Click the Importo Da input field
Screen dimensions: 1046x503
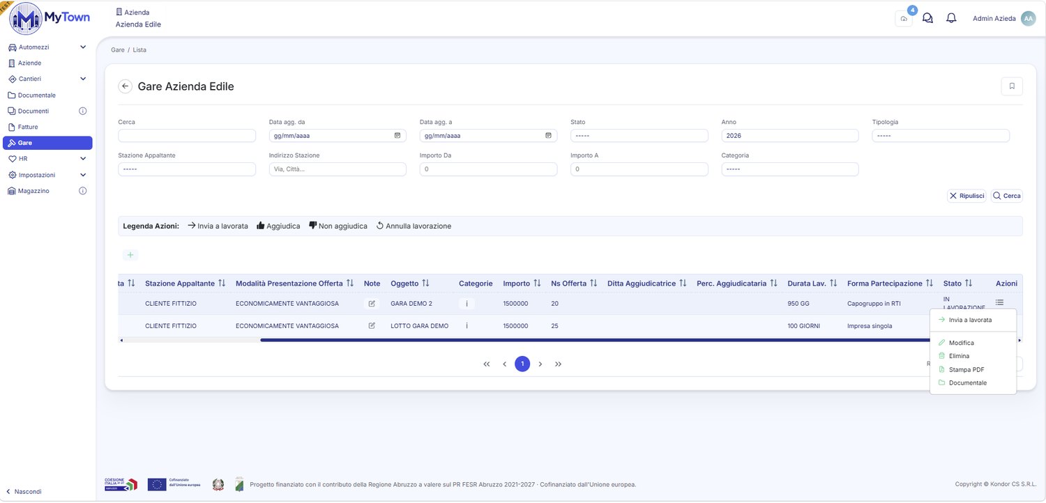(x=488, y=169)
